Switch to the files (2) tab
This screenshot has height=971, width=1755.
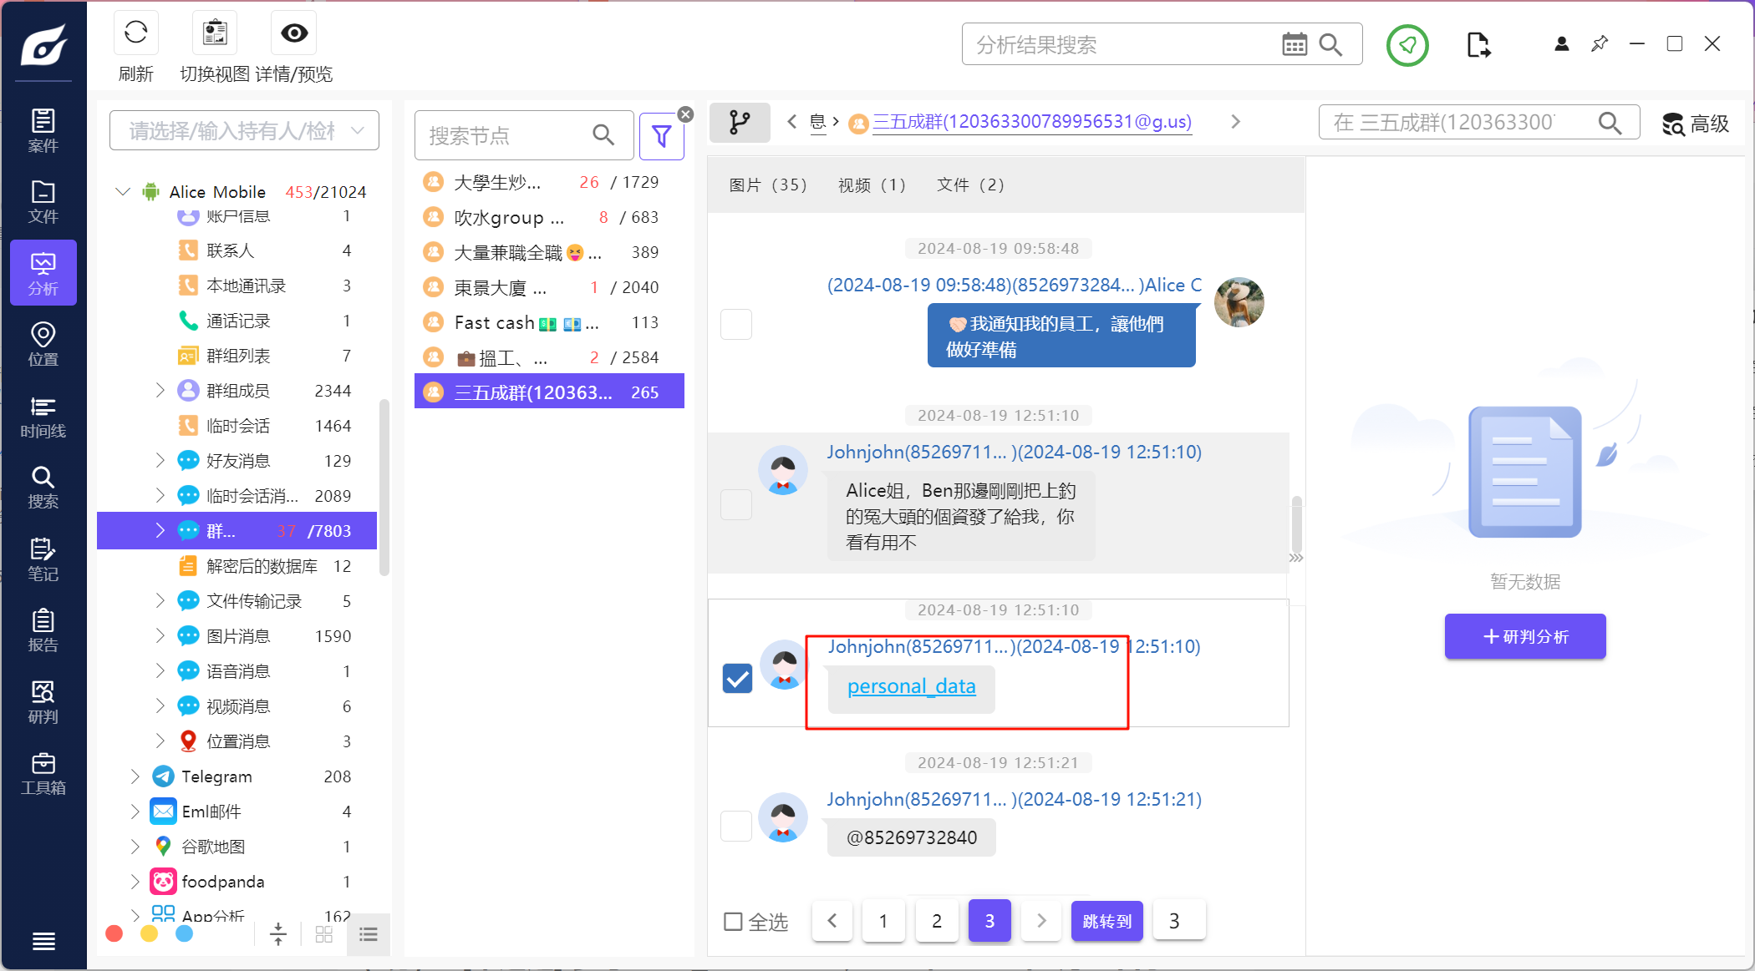[970, 185]
